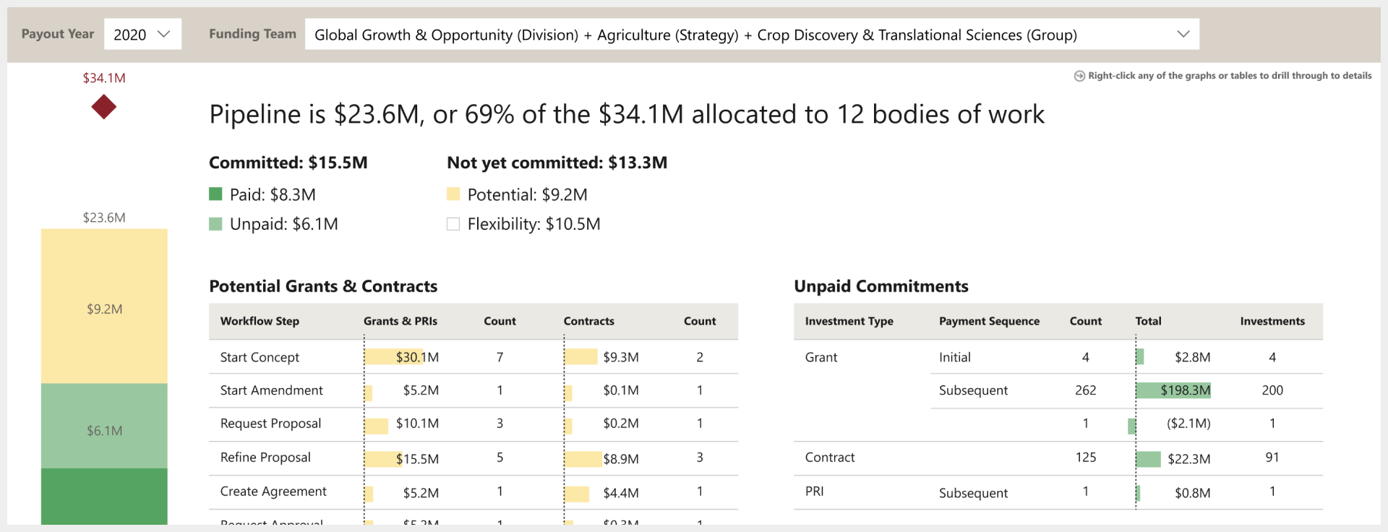Screen dimensions: 1388x532
Task: Select the Refine Proposal row label
Action: (x=265, y=458)
